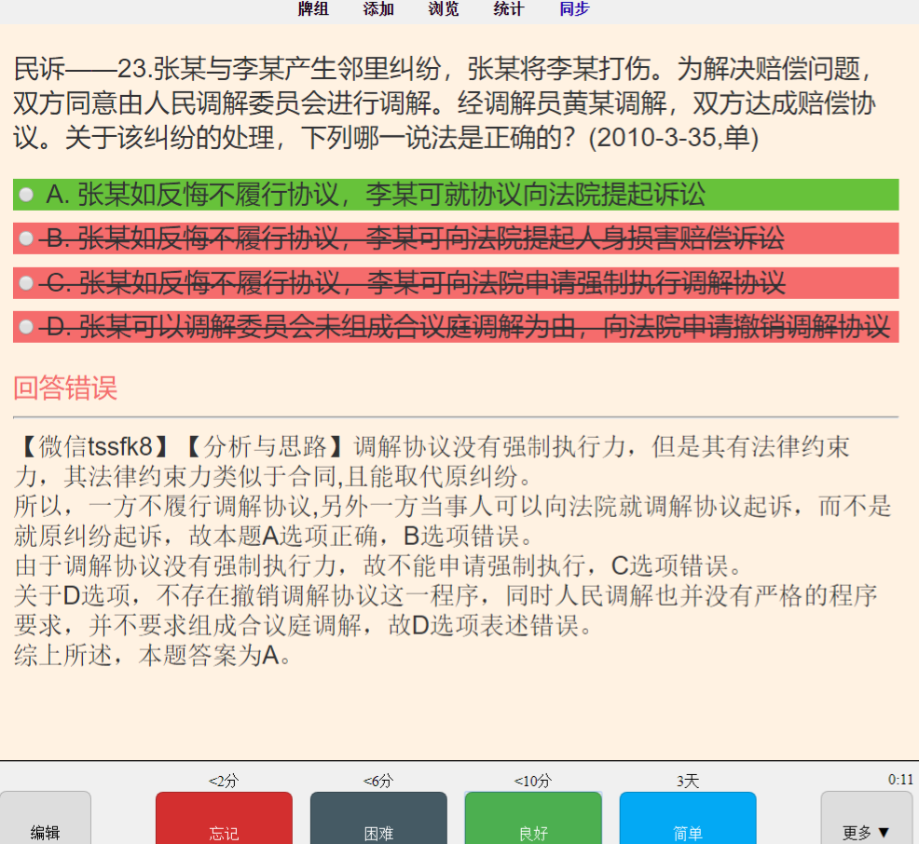This screenshot has height=844, width=919.
Task: Click the <10分 interval label
Action: coord(533,781)
